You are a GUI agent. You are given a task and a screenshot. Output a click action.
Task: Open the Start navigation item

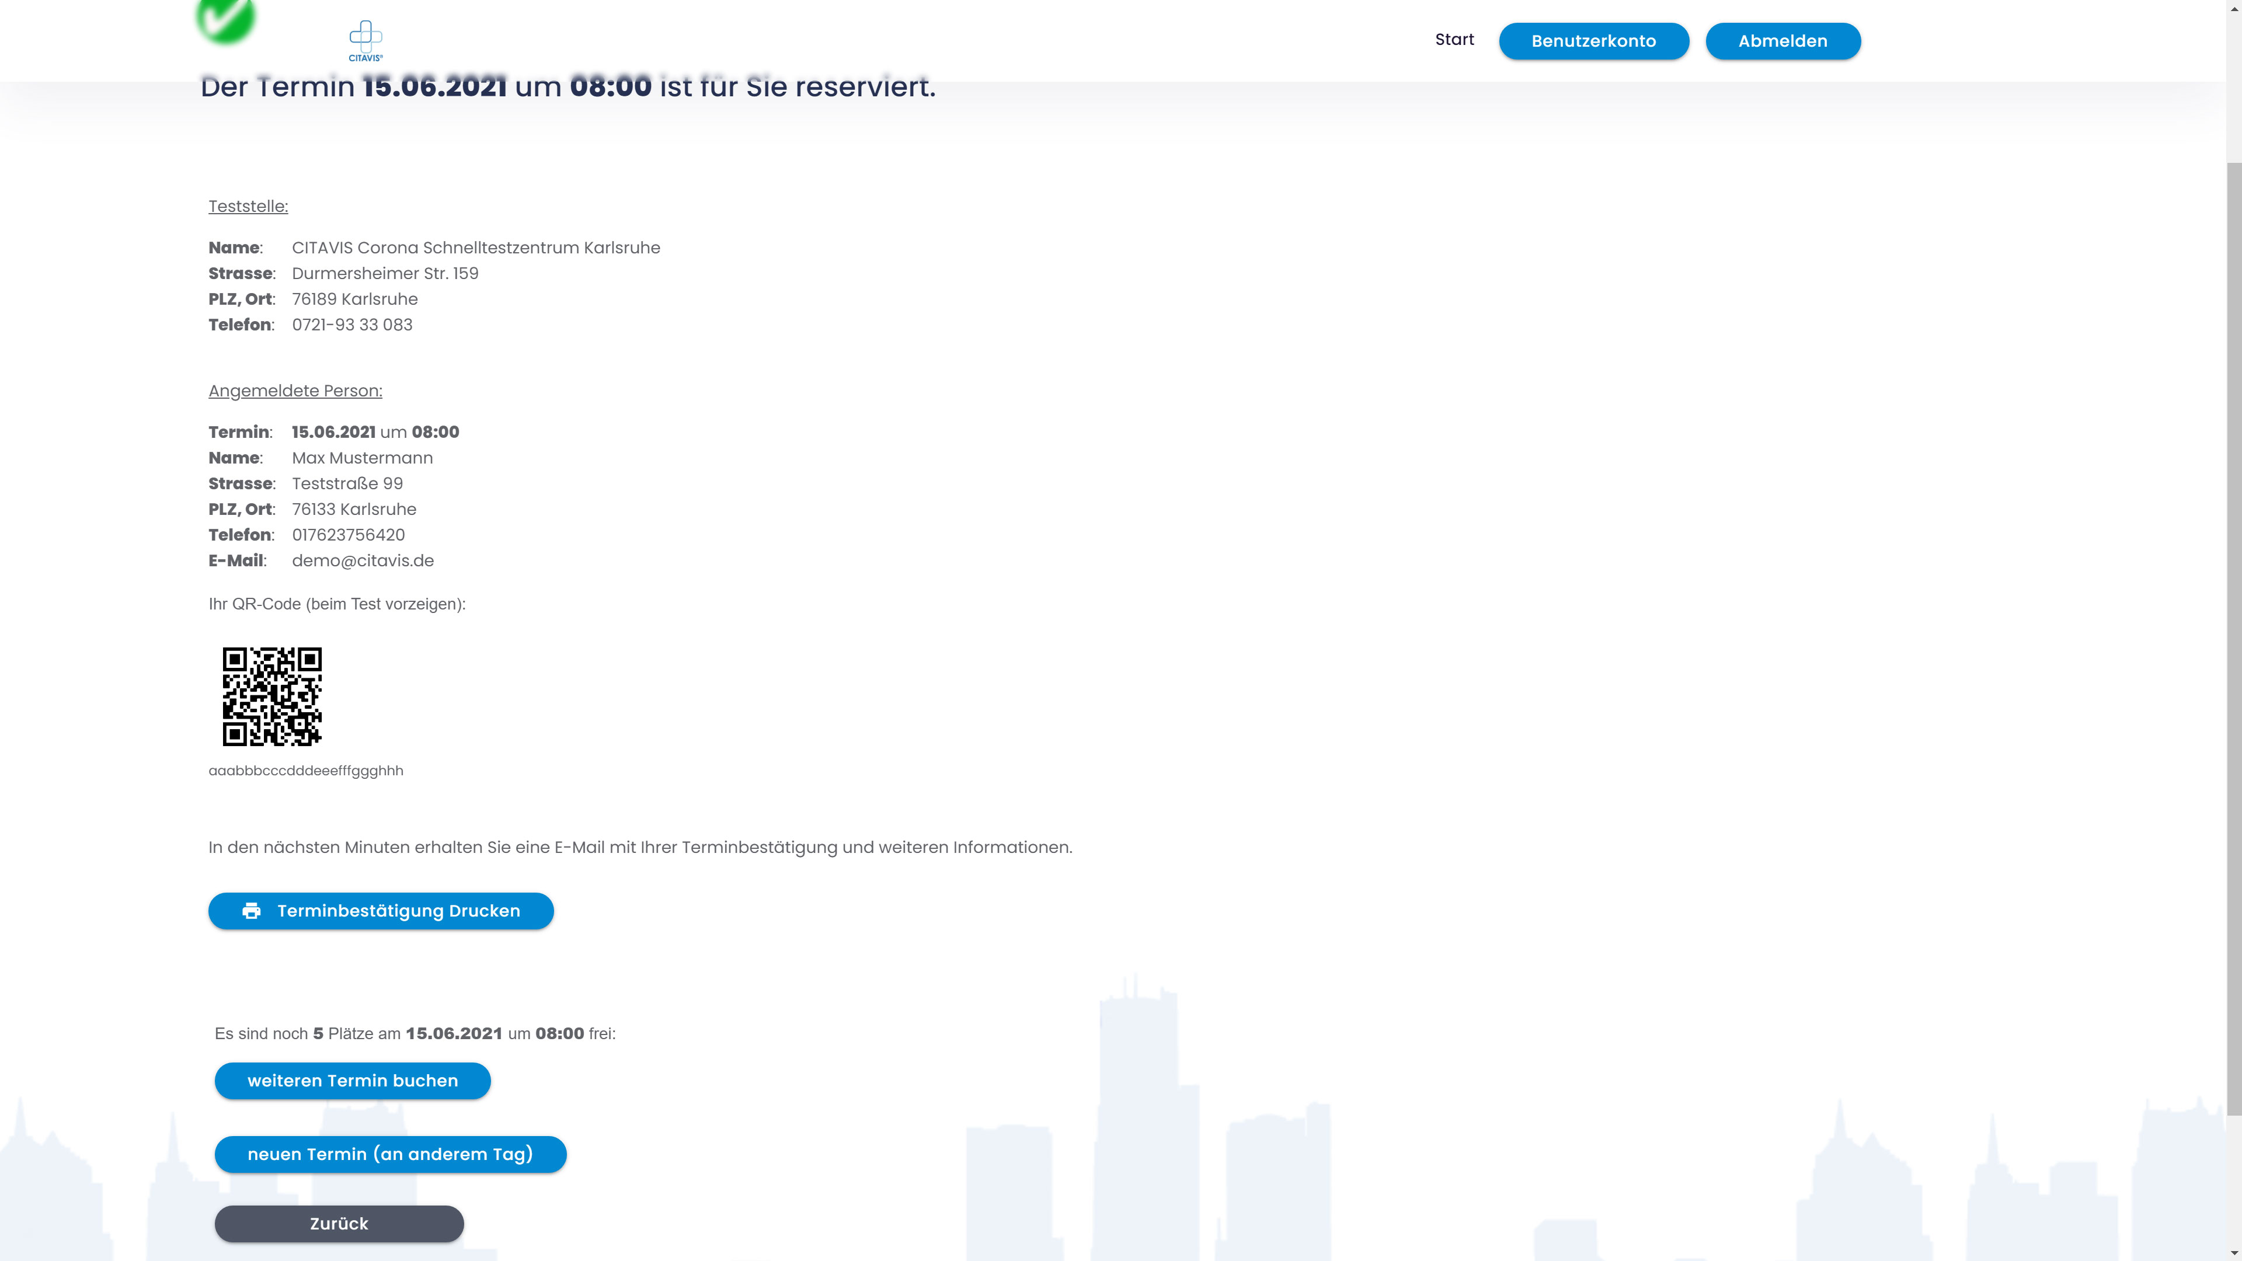point(1453,40)
